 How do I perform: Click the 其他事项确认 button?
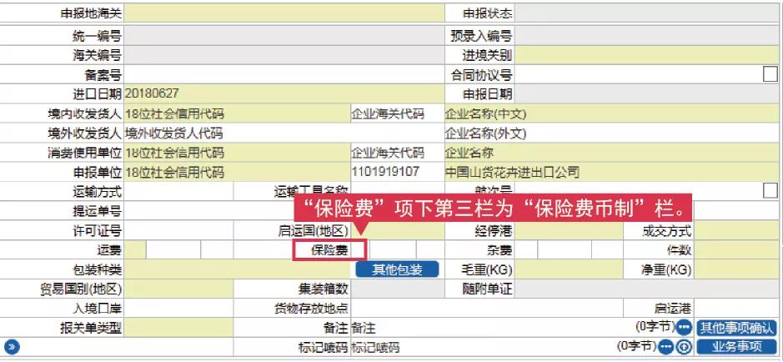737,328
